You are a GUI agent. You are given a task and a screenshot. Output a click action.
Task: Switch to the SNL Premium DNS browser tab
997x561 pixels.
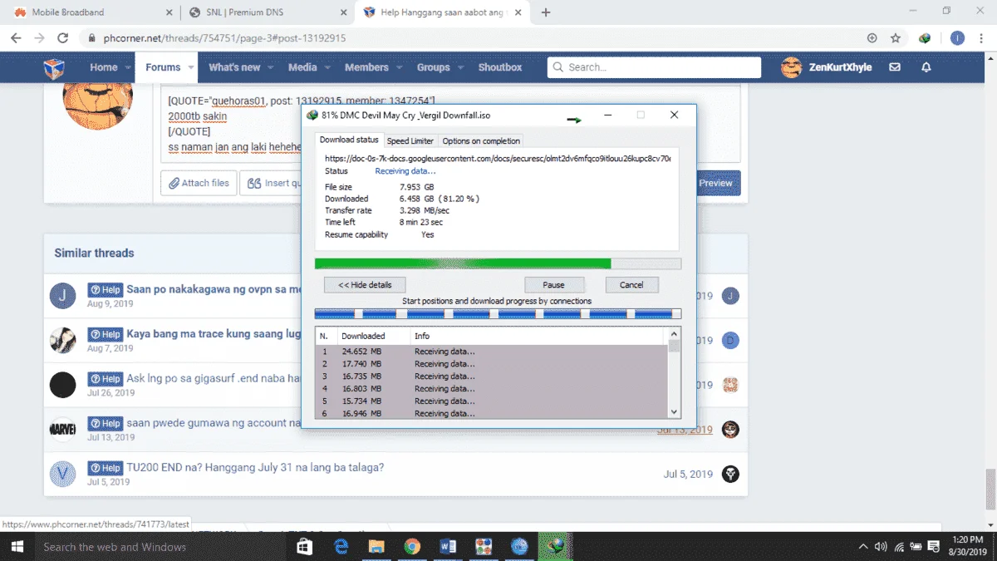pos(268,12)
